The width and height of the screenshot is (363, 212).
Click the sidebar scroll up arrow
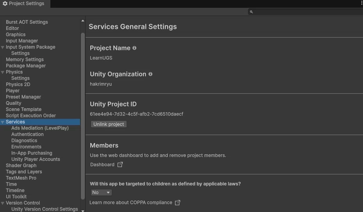[x=83, y=21]
